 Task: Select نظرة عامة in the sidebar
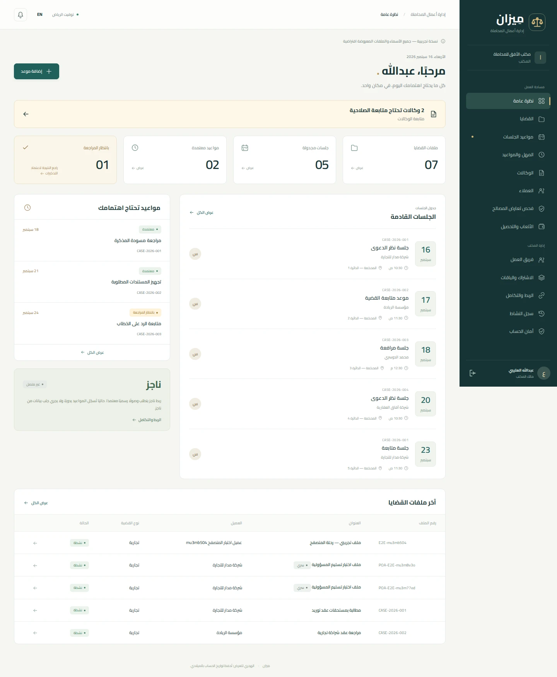[507, 101]
